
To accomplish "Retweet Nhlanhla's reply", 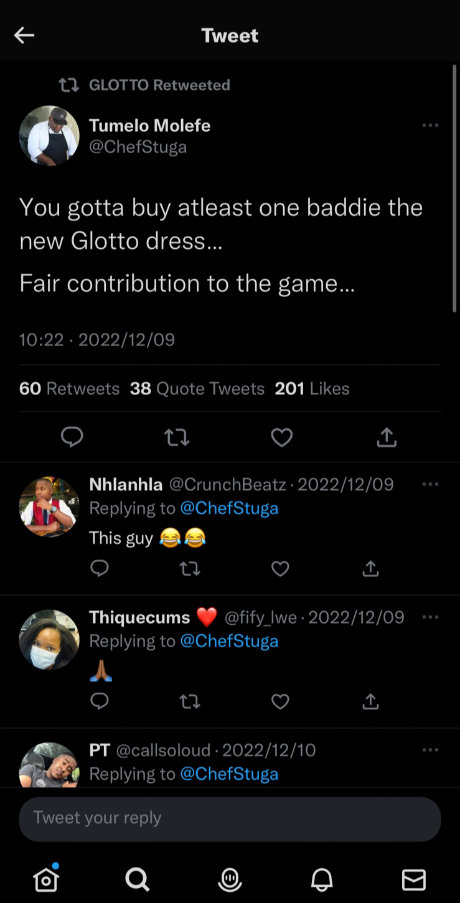I will (190, 568).
